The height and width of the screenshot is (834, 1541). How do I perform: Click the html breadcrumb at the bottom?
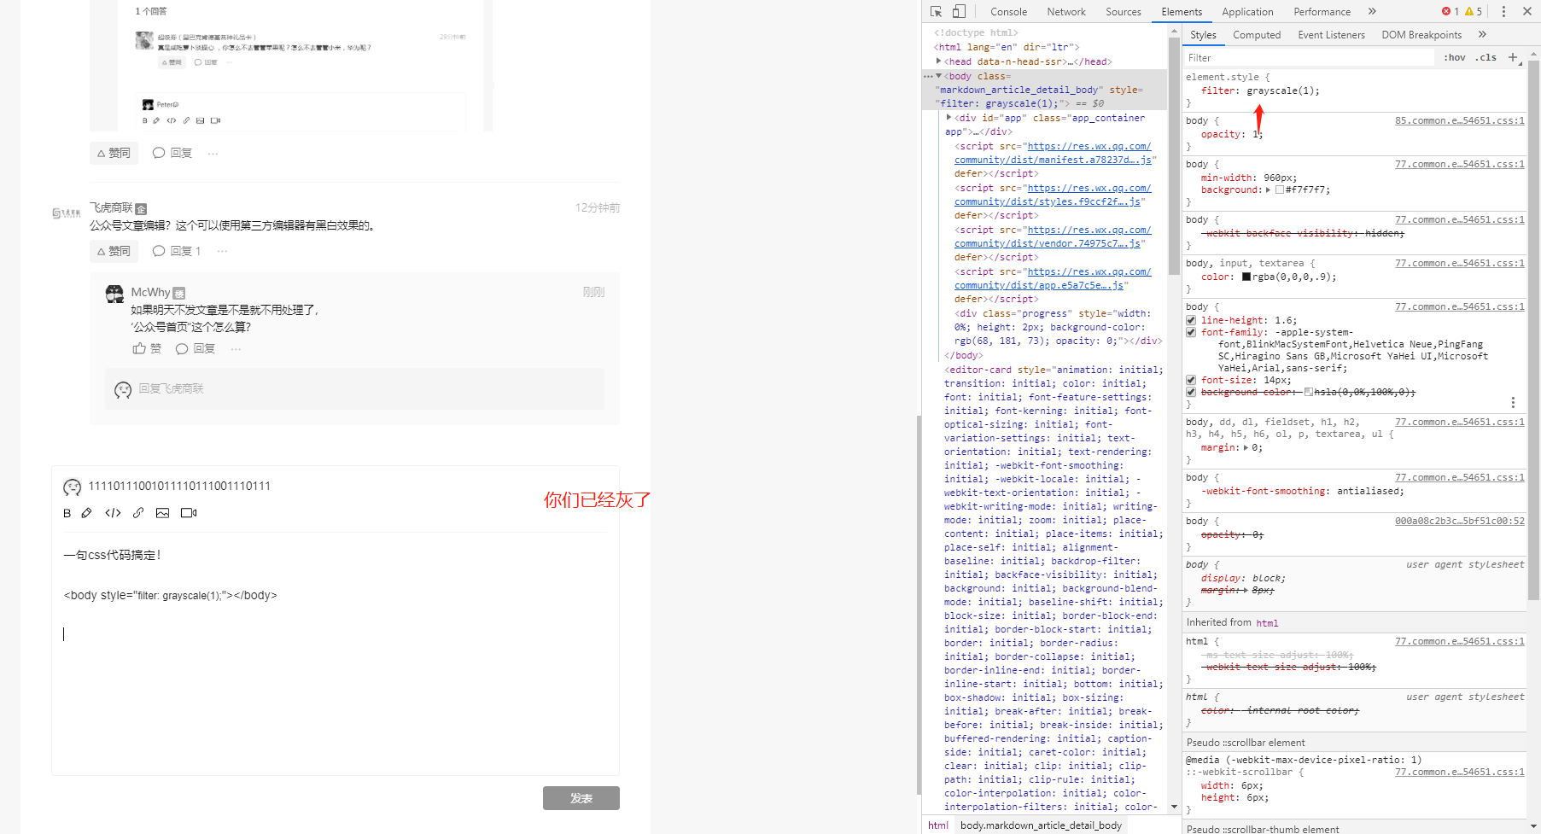point(938,825)
